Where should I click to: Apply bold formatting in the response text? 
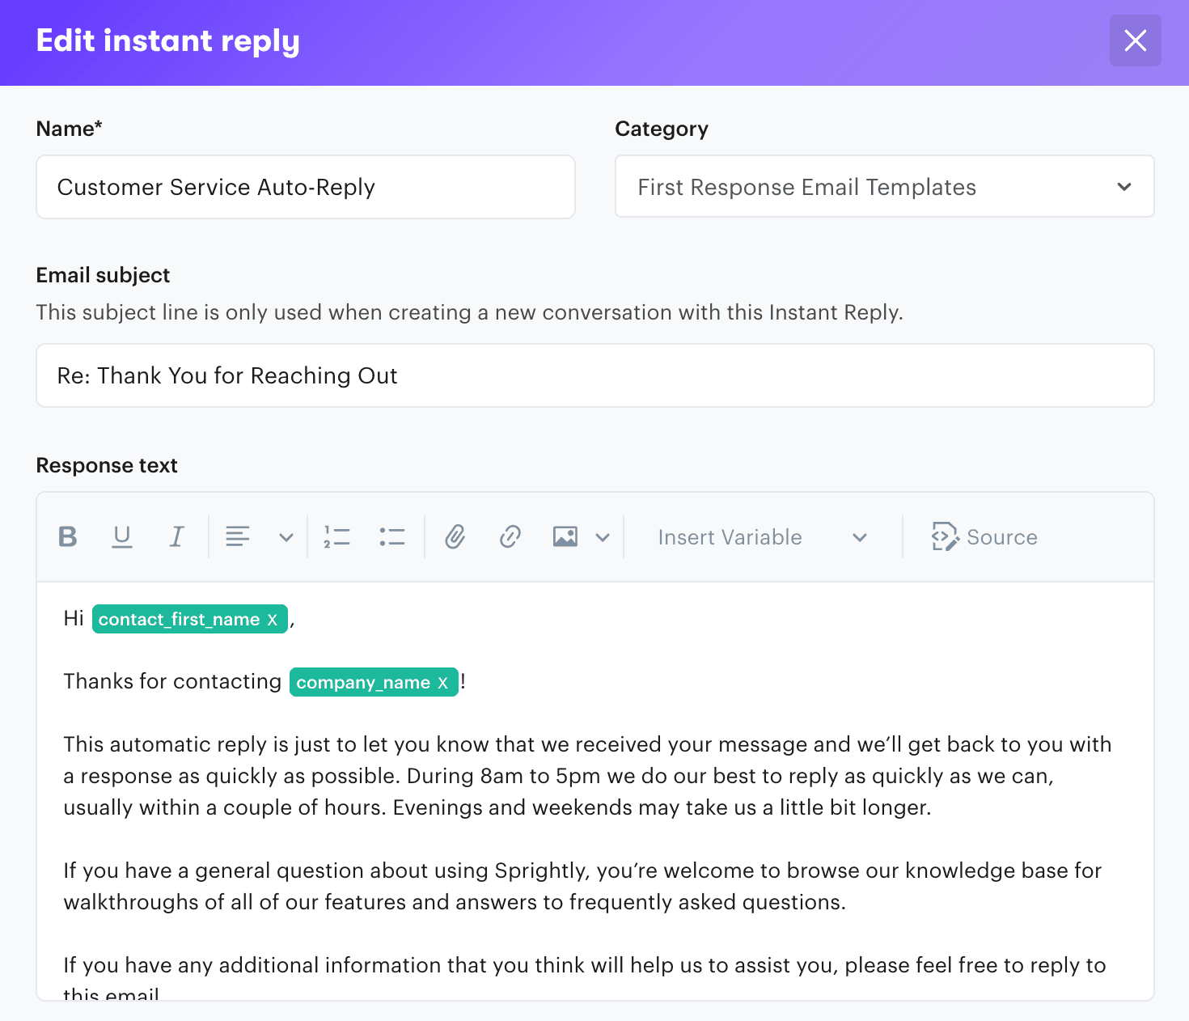[68, 536]
